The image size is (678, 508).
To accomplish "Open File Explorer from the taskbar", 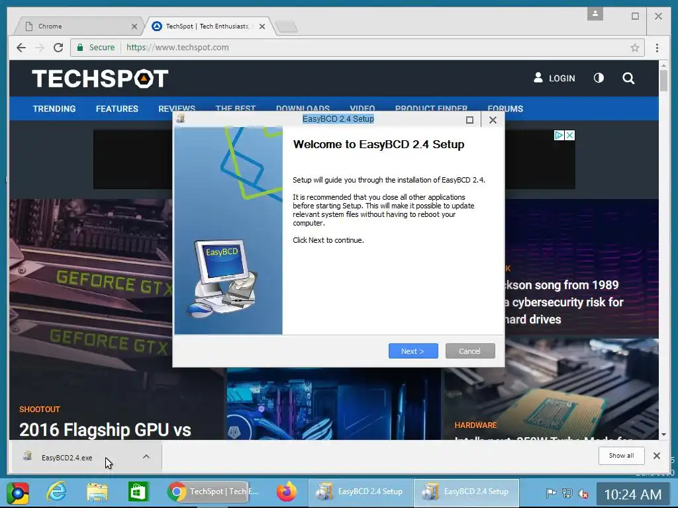I will point(97,492).
